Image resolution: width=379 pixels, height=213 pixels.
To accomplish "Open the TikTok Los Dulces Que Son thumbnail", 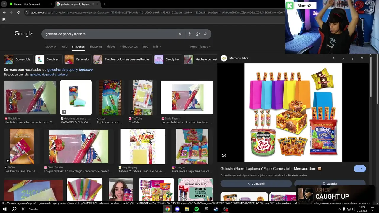I will click(x=22, y=146).
